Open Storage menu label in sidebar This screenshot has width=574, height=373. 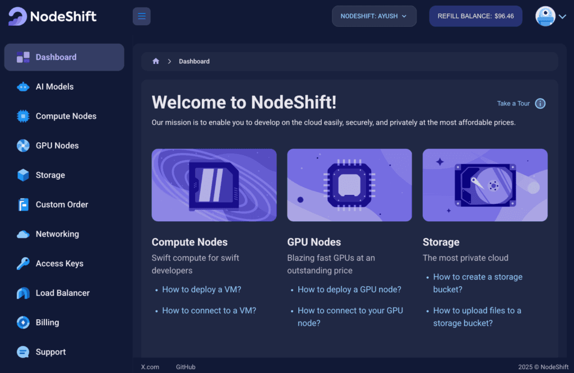pyautogui.click(x=50, y=175)
